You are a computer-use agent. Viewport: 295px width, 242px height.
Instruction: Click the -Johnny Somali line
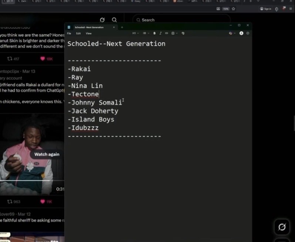point(95,103)
